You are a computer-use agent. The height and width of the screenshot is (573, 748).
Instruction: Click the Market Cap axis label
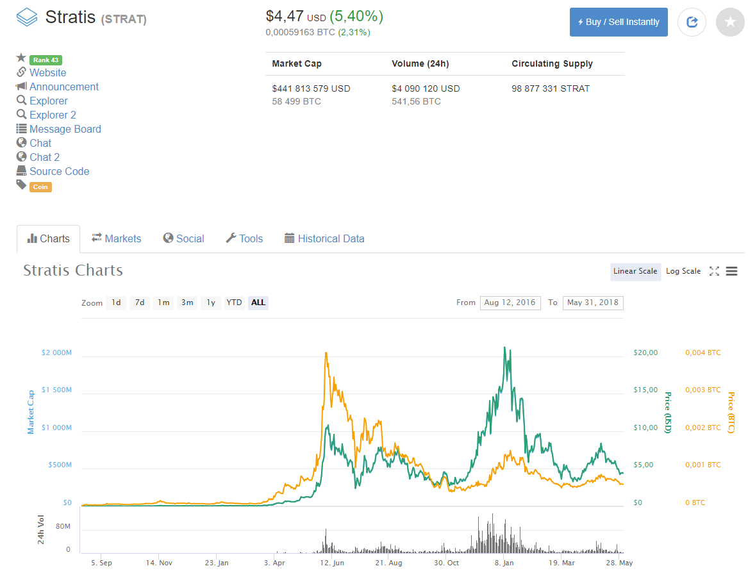[x=31, y=412]
